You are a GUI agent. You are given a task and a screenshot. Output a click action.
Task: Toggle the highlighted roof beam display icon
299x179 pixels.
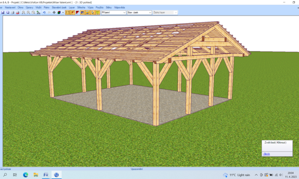(x=73, y=13)
